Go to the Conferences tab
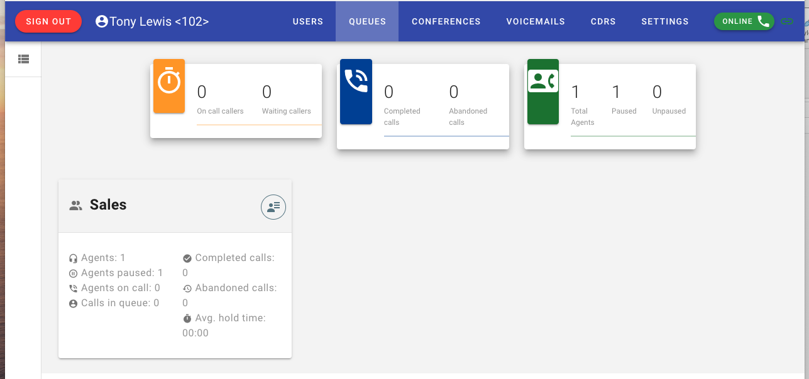Image resolution: width=809 pixels, height=379 pixels. coord(446,21)
